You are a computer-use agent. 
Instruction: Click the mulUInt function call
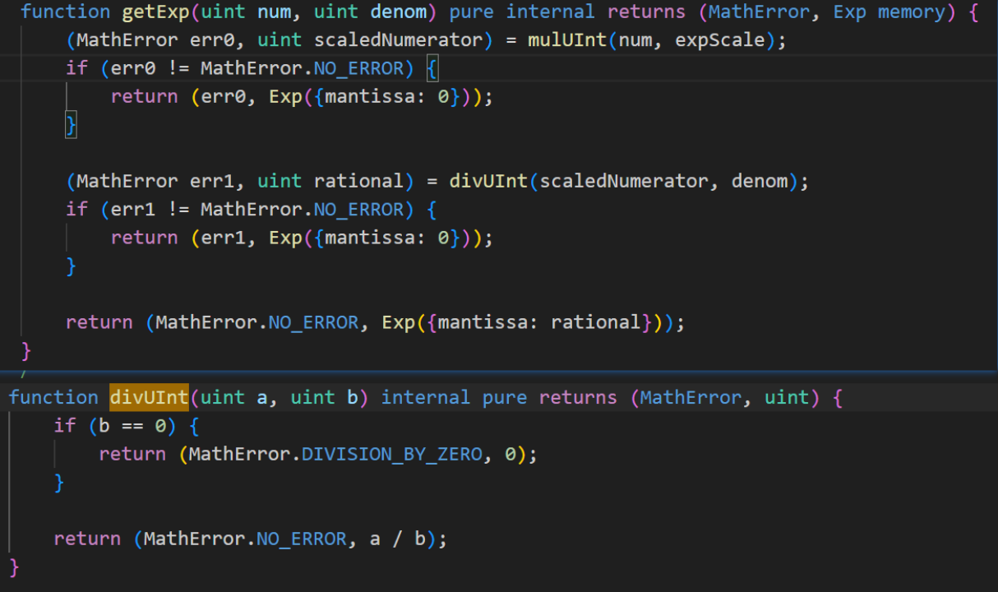pos(567,40)
